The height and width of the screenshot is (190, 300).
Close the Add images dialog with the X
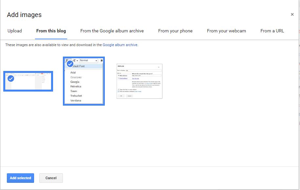[292, 14]
